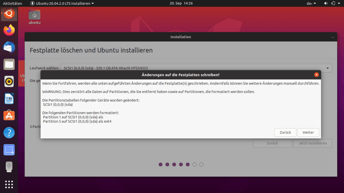The height and width of the screenshot is (193, 344).
Task: Open the Files manager dock icon
Action: [x=9, y=65]
